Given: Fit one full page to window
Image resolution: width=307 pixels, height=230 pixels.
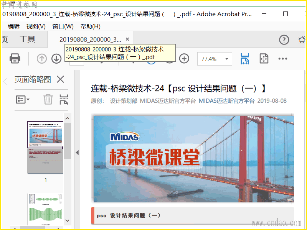Looking at the screenshot, I should 264,59.
